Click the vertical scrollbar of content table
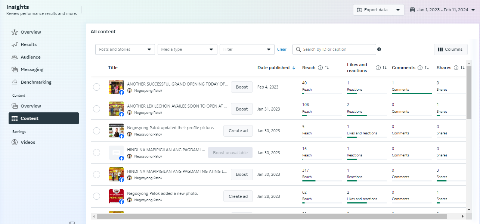 point(469,93)
